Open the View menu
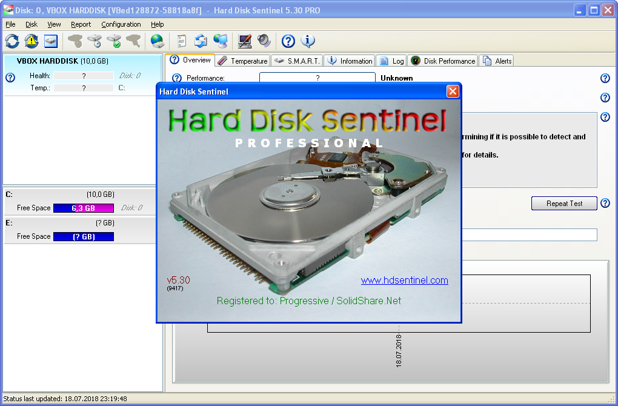This screenshot has height=406, width=618. tap(54, 24)
